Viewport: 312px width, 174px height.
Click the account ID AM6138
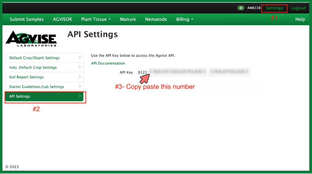pos(254,8)
